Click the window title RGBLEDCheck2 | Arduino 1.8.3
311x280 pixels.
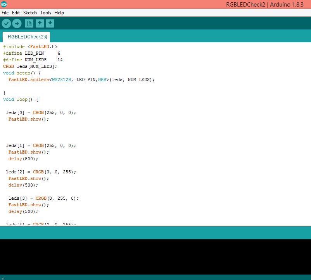coord(265,4)
